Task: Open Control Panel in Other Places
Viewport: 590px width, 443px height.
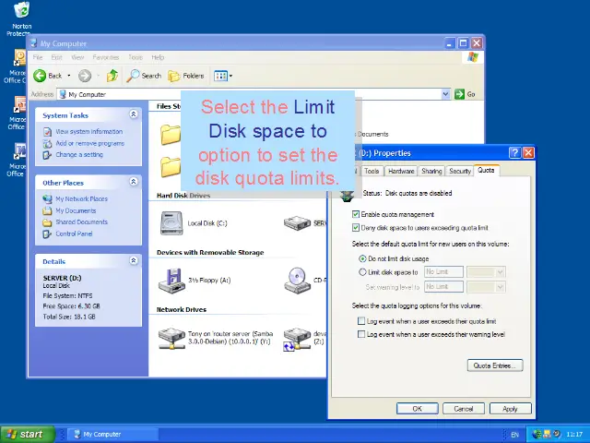Action: [x=74, y=233]
